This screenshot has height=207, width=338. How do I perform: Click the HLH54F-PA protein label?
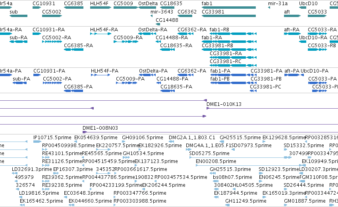click(104, 71)
